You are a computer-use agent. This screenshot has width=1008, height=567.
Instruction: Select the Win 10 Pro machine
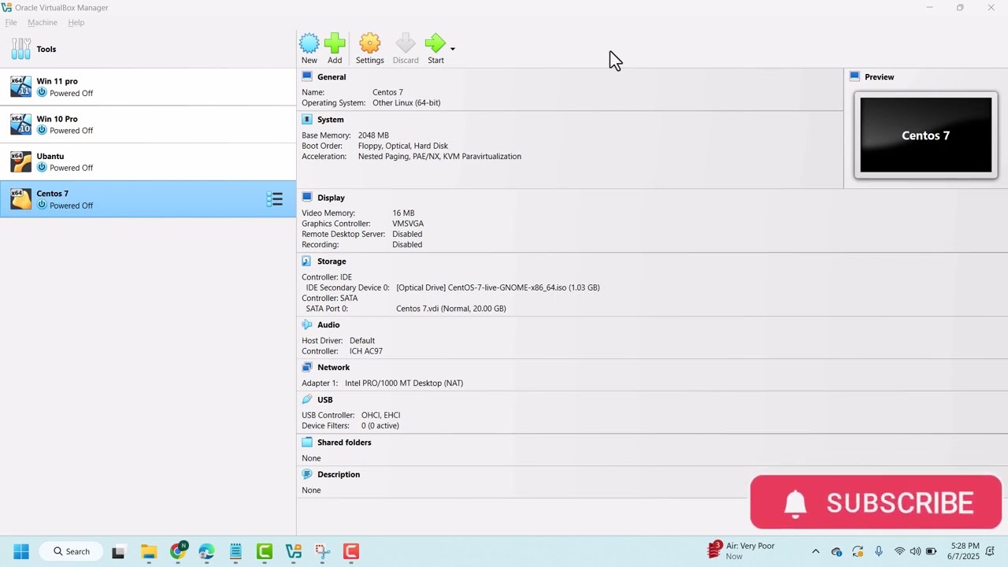(x=148, y=124)
